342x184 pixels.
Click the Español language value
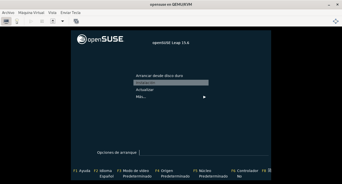pyautogui.click(x=107, y=176)
